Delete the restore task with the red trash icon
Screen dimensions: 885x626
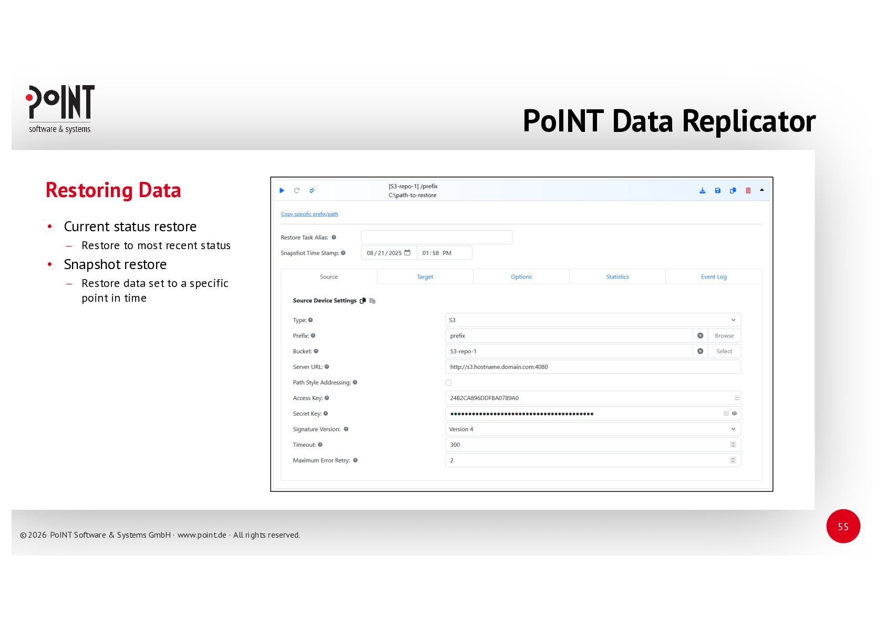point(748,190)
